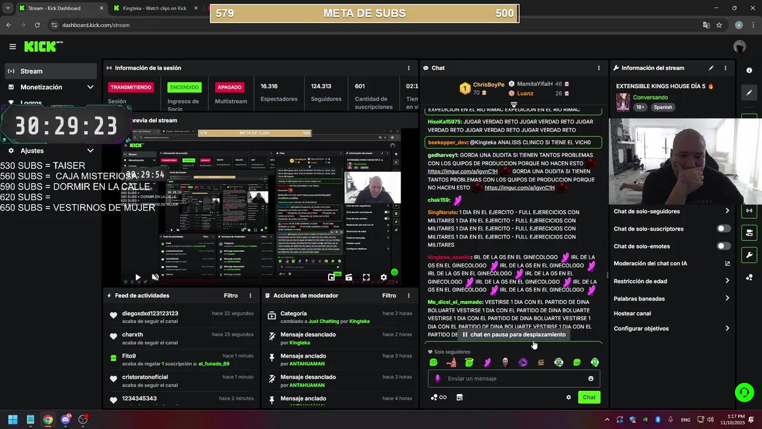Open first imgur link in gadharvey1 message
This screenshot has width=762, height=429.
click(463, 172)
